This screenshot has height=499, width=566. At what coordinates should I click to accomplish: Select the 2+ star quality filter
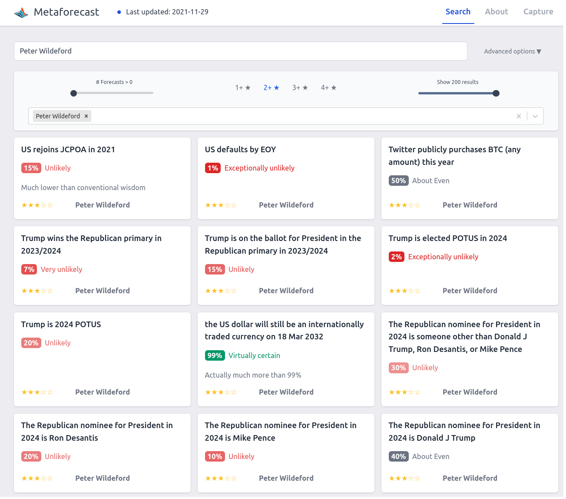pos(271,88)
